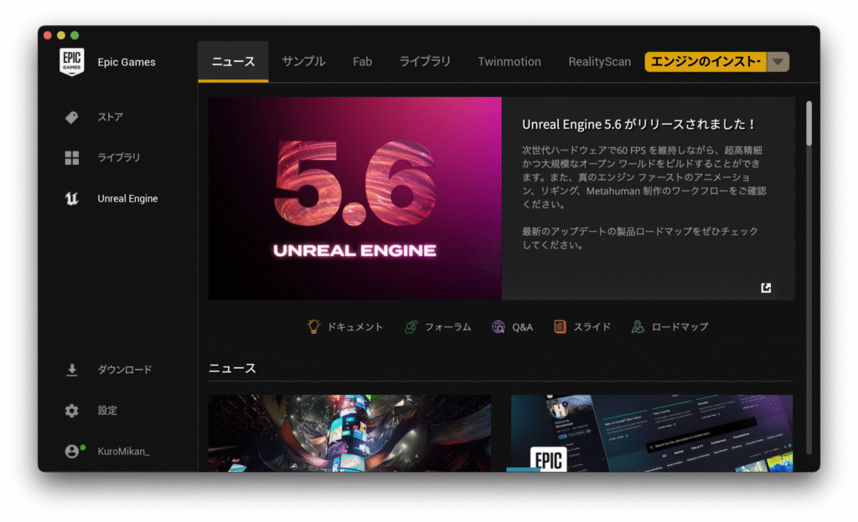Click the KuroMikan_ username label

(123, 451)
